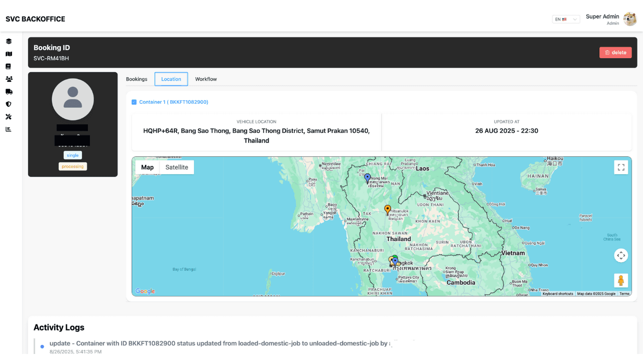
Task: Open the chart reports icon in sidebar
Action: click(9, 129)
